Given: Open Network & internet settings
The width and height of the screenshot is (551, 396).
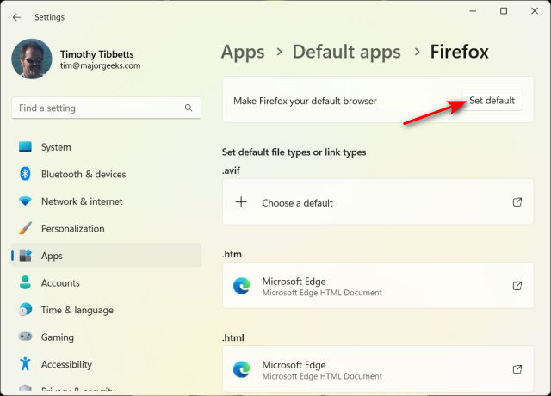Looking at the screenshot, I should [x=106, y=201].
